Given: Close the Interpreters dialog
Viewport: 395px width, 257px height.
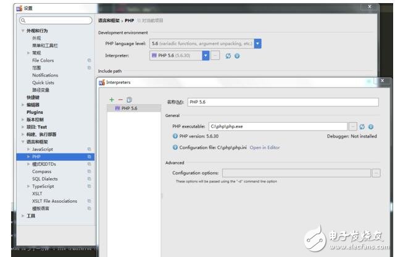Looking at the screenshot, I should point(382,81).
